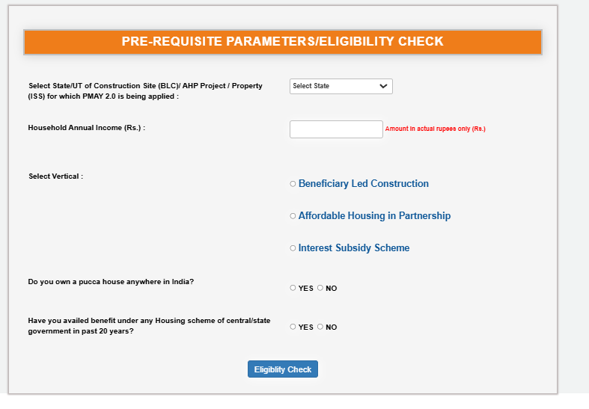This screenshot has width=589, height=409.
Task: Mark NO for owning a pucca house
Action: pyautogui.click(x=320, y=288)
